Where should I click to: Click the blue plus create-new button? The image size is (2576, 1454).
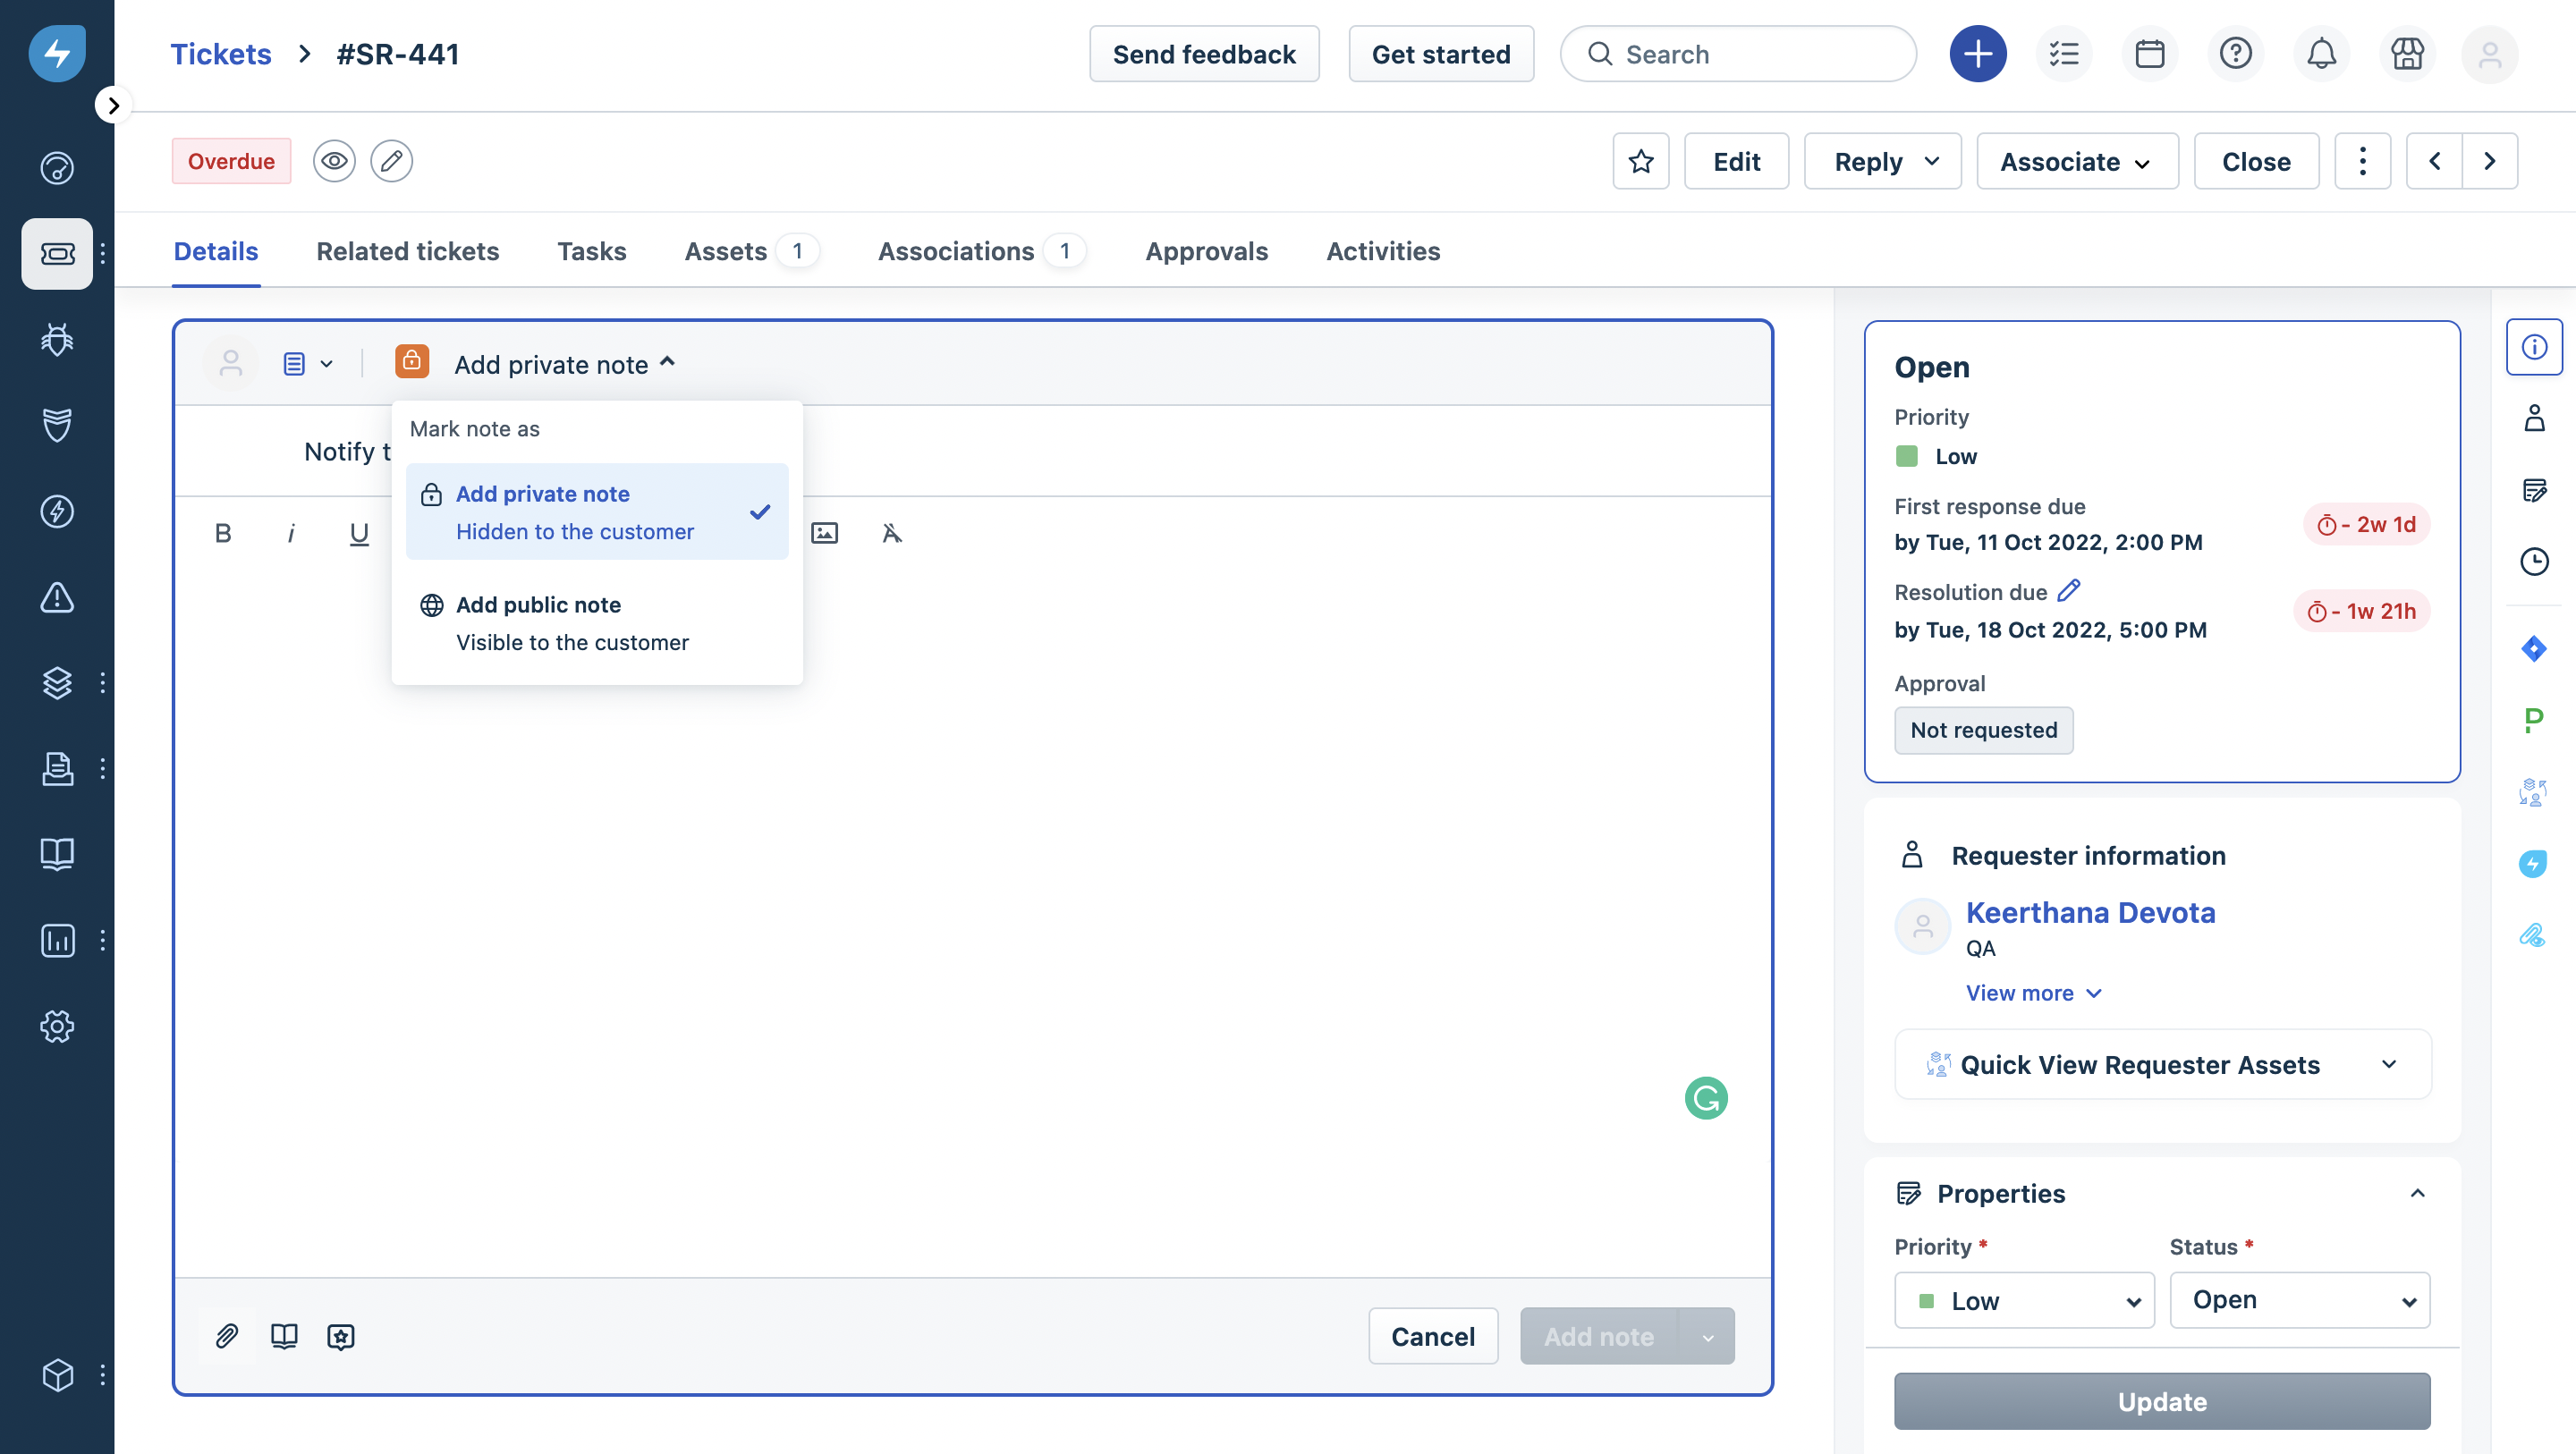click(x=1977, y=54)
